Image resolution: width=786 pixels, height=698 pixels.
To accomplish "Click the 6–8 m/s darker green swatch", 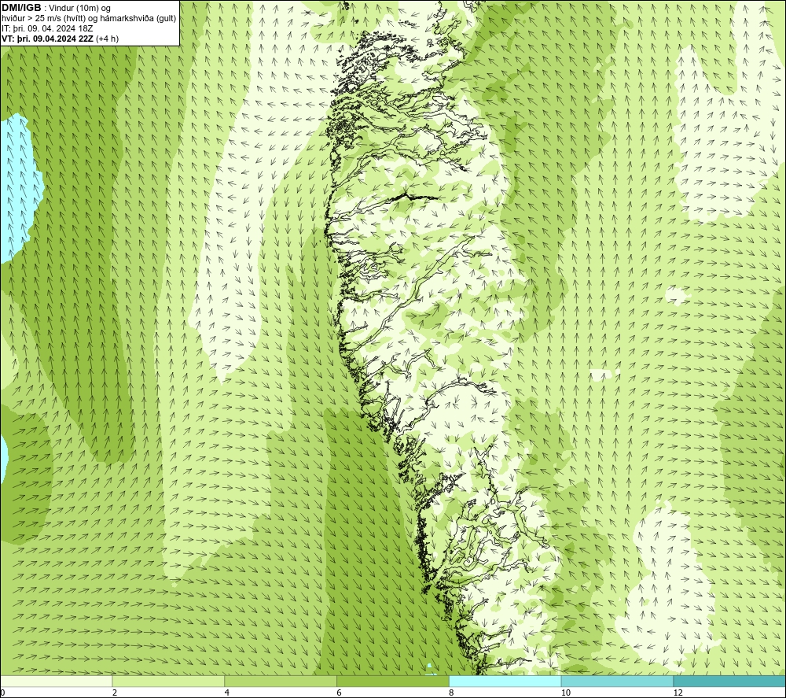I will (393, 681).
